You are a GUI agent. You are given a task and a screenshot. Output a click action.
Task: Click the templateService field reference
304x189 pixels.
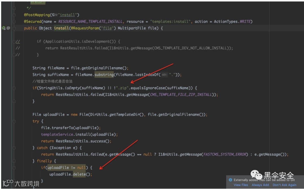(x=57, y=135)
